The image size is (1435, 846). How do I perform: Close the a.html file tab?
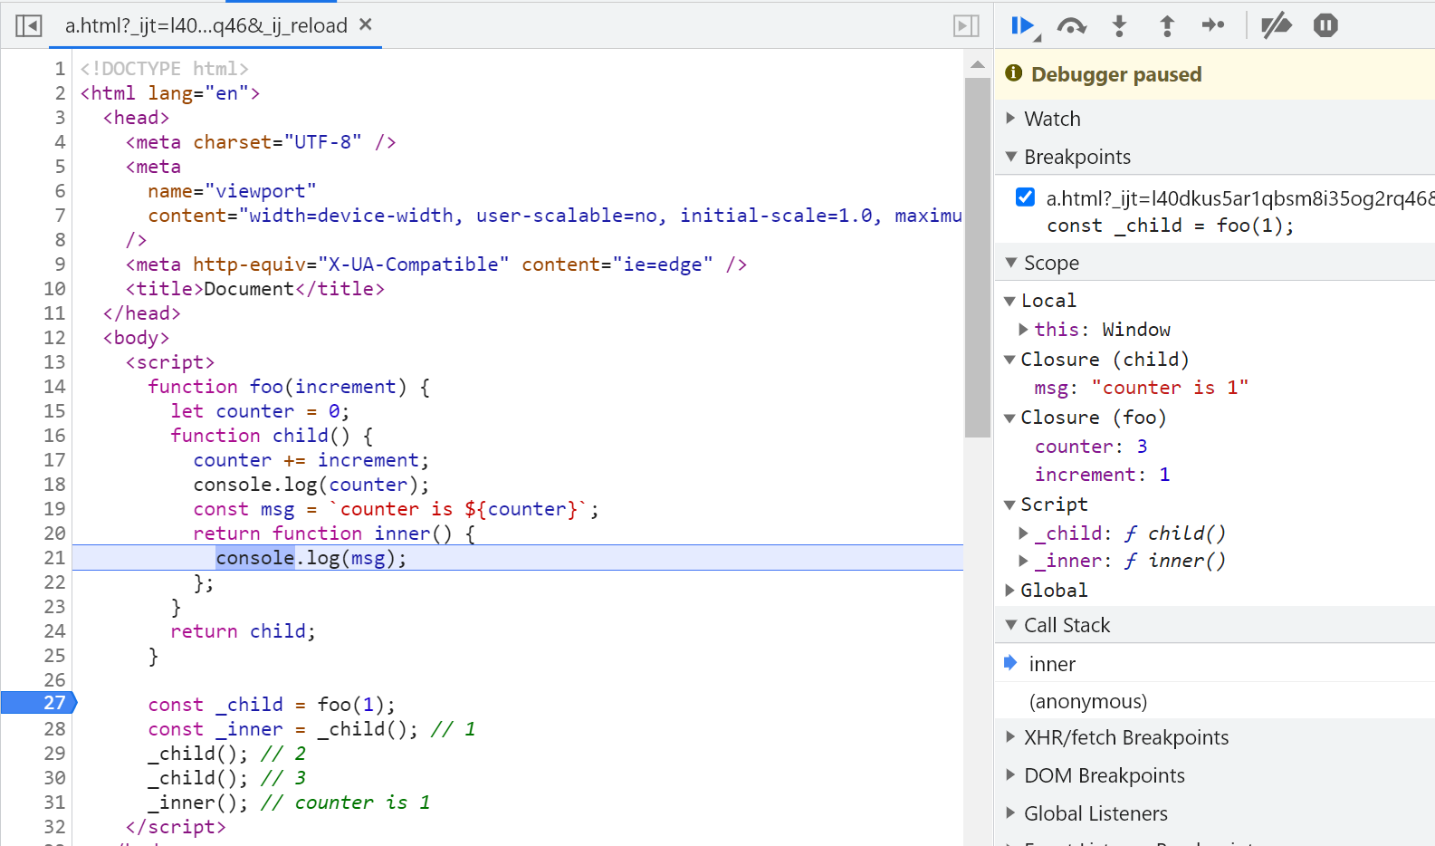[x=366, y=24]
